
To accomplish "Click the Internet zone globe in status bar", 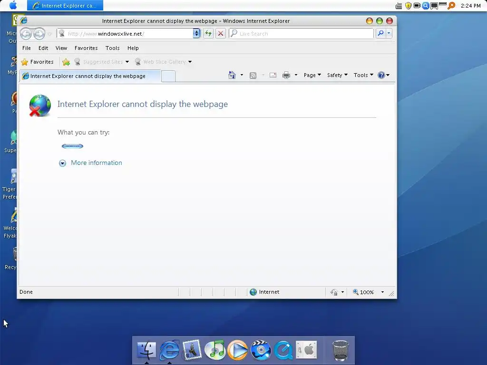I will tap(253, 292).
